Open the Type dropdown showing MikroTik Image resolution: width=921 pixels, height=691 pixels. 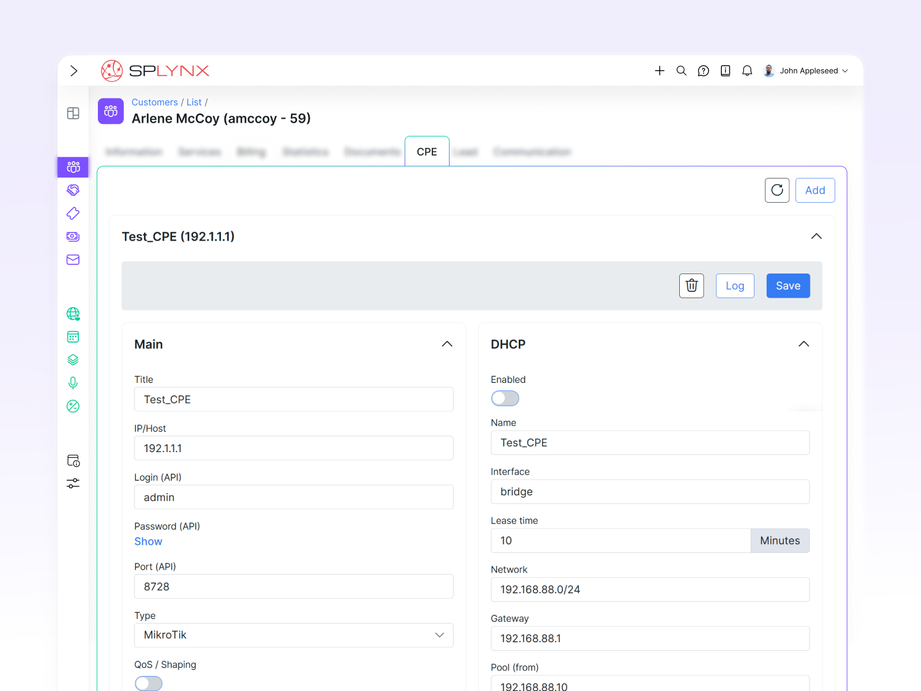coord(294,635)
